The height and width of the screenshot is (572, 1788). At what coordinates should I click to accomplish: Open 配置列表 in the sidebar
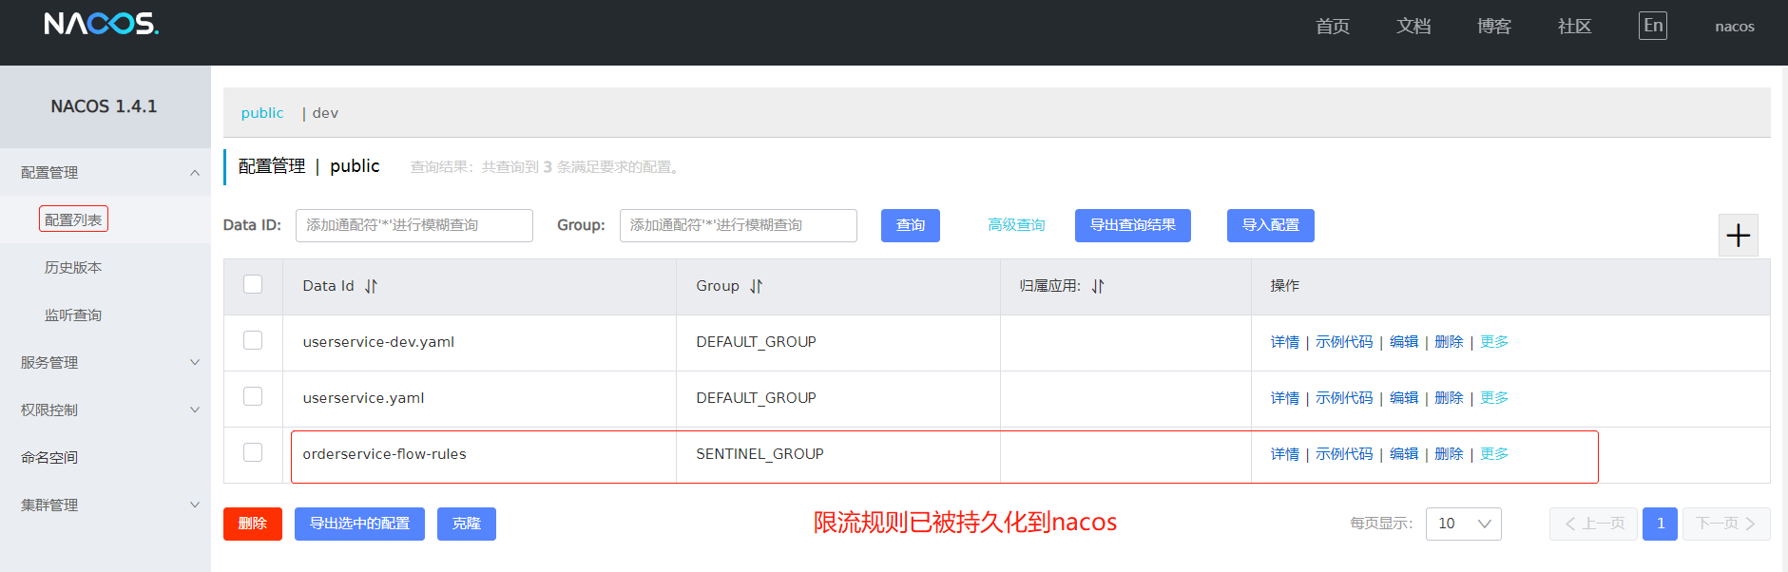(x=73, y=219)
